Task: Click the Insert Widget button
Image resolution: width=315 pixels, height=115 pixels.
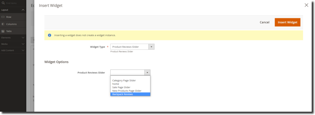Action: point(288,22)
